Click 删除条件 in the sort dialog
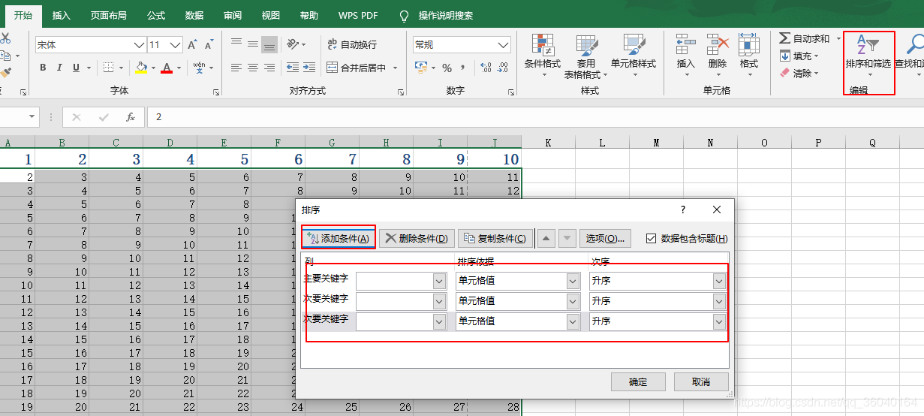Screen dimensions: 924x416 (417, 238)
